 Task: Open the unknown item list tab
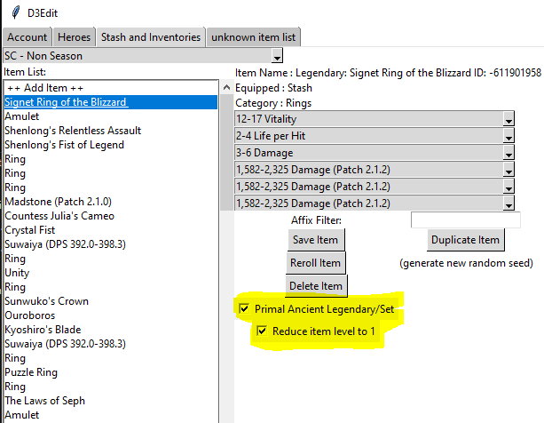tap(253, 37)
